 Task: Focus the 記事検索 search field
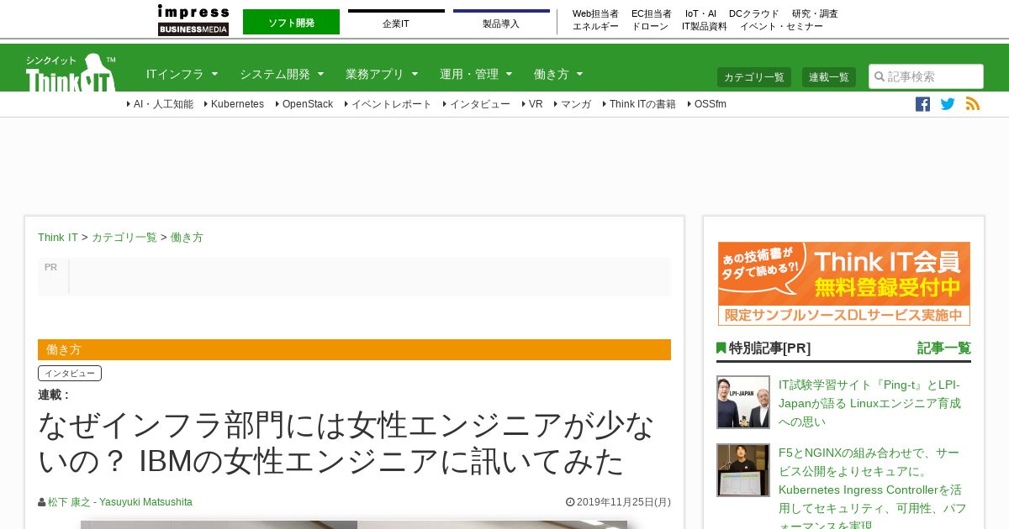926,76
